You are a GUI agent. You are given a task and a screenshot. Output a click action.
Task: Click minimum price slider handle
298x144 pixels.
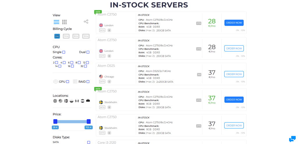tap(55, 122)
